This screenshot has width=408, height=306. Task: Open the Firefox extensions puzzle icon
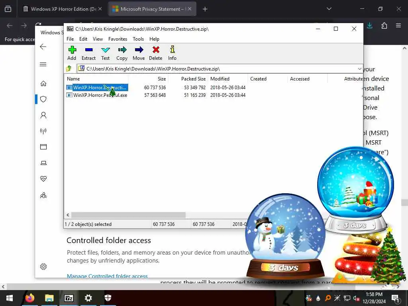384,25
